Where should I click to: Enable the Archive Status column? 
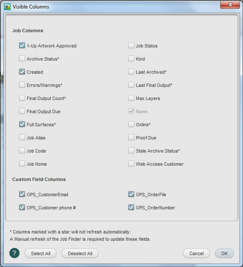(22, 58)
